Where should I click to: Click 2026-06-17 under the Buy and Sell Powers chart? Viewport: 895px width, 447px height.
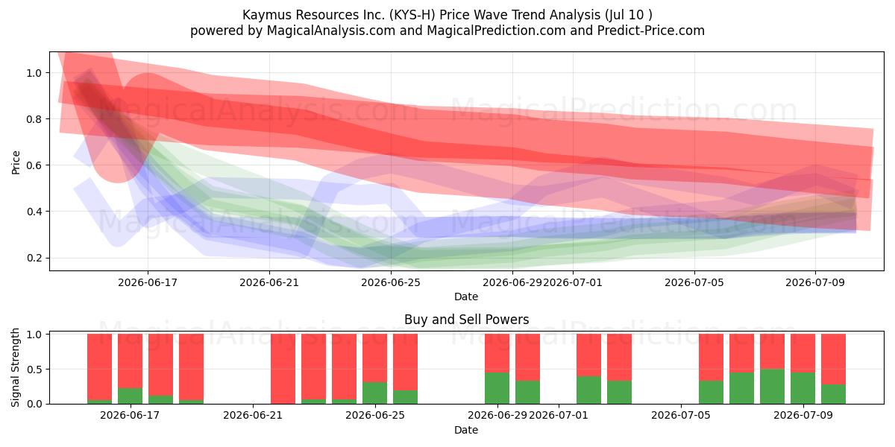(x=131, y=416)
